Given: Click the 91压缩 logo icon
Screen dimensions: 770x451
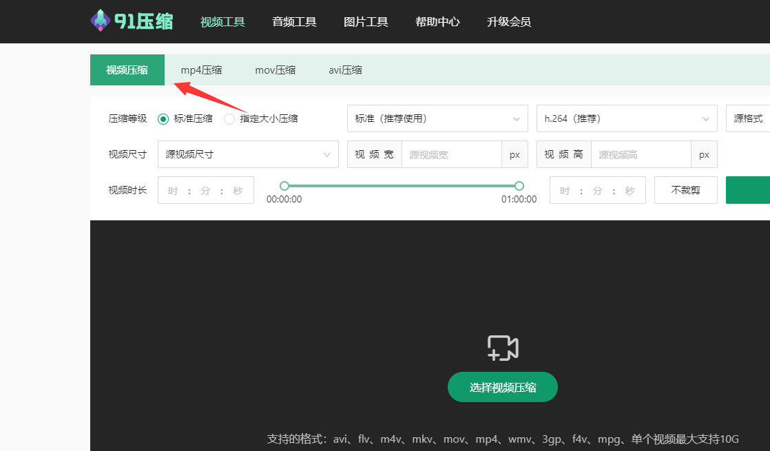Looking at the screenshot, I should pos(100,21).
